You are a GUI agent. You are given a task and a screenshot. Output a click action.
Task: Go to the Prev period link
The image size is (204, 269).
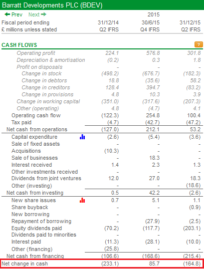[13, 14]
